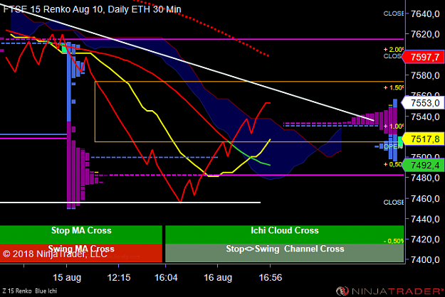Click the 7440,0 price axis label
This screenshot has height=297, width=445.
(x=425, y=219)
